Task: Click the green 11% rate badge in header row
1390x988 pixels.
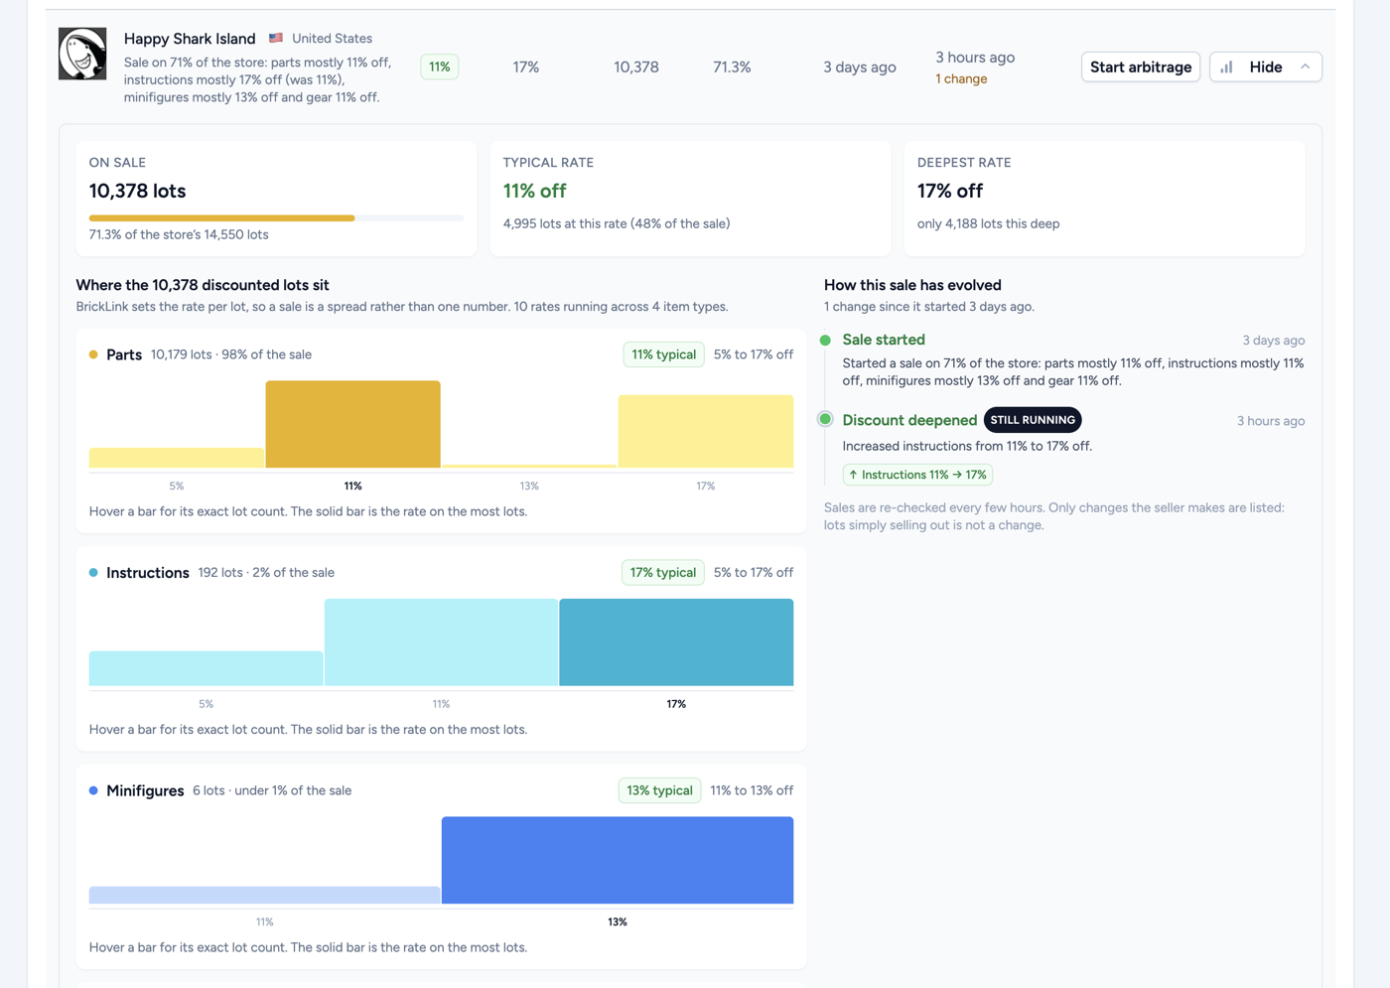Action: pos(439,67)
